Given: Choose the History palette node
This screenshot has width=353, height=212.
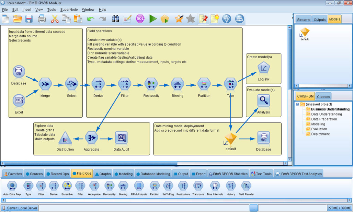Looking at the screenshot, I should point(231,188).
